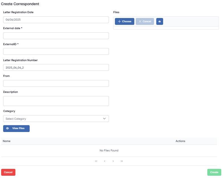The height and width of the screenshot is (178, 223).
Task: Click the ExternalID input field
Action: click(x=56, y=51)
